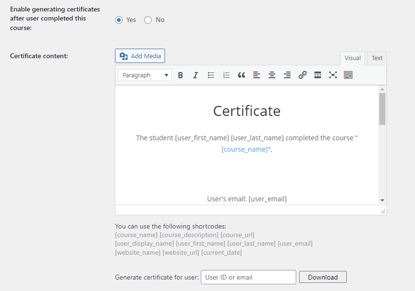
Task: Switch to the Visual editor tab
Action: pyautogui.click(x=353, y=58)
